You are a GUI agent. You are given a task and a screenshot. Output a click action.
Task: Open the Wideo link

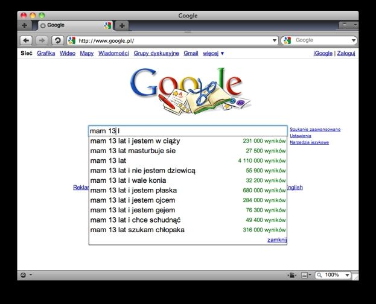pyautogui.click(x=68, y=53)
